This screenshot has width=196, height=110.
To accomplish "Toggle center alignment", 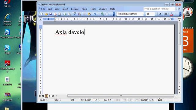I will (166, 14).
